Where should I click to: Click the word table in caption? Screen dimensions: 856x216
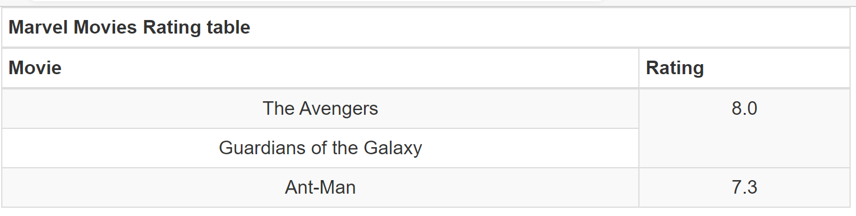coord(229,28)
